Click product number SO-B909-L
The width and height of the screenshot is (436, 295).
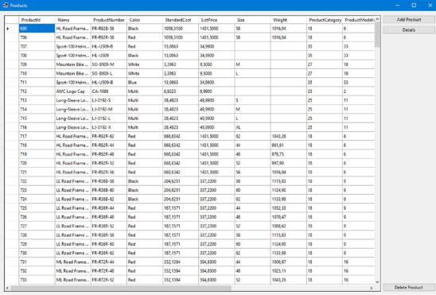(x=109, y=73)
